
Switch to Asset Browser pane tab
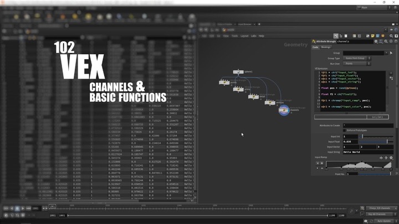pos(244,24)
